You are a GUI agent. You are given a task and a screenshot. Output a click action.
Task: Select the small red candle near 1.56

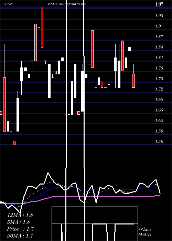(x=14, y=143)
